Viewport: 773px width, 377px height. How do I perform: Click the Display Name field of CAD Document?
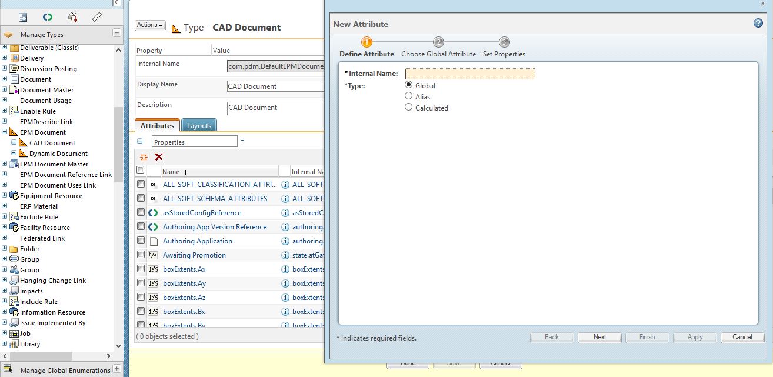[275, 86]
